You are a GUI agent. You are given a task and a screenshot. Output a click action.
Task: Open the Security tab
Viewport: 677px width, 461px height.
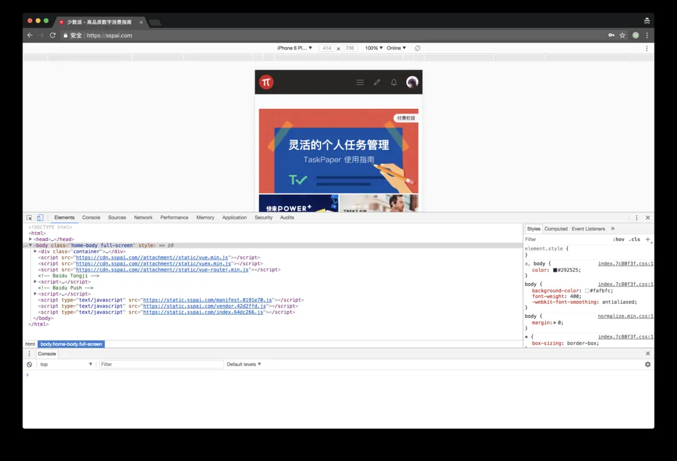click(264, 218)
